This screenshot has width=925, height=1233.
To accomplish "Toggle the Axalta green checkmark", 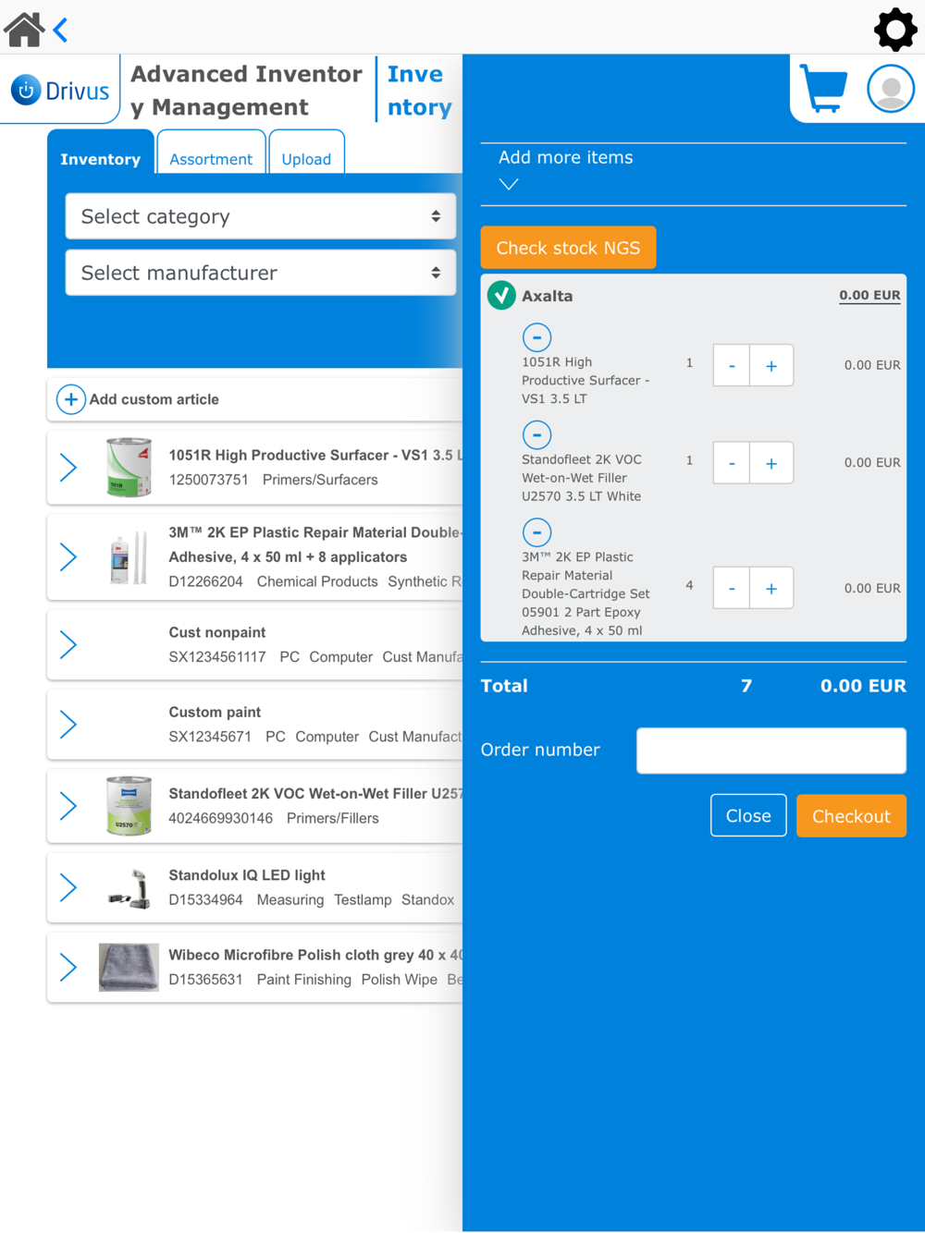I will click(501, 296).
